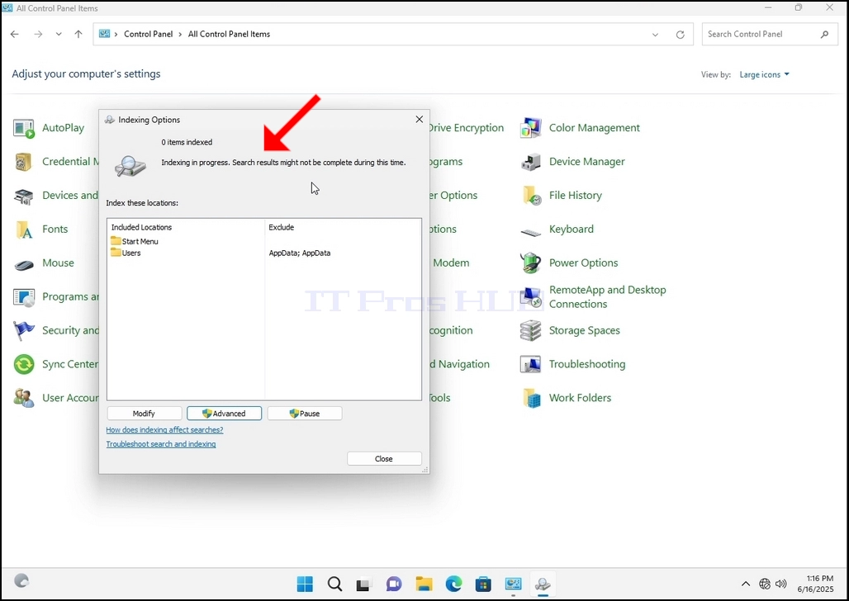Open Power Options

click(x=569, y=263)
